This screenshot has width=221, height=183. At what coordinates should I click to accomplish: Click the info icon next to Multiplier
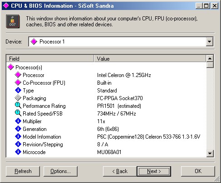(x=18, y=121)
